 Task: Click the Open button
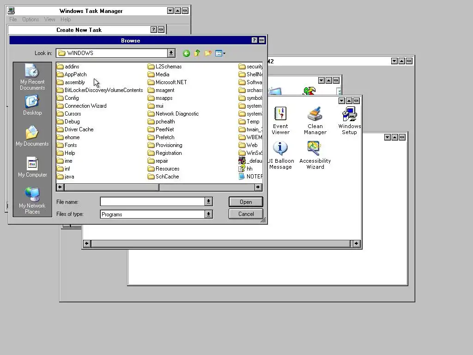[x=246, y=202]
